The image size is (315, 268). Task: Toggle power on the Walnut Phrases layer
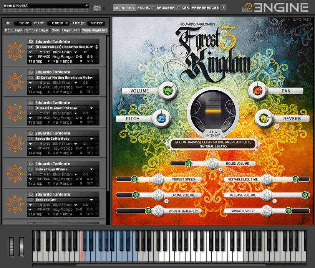point(31,103)
